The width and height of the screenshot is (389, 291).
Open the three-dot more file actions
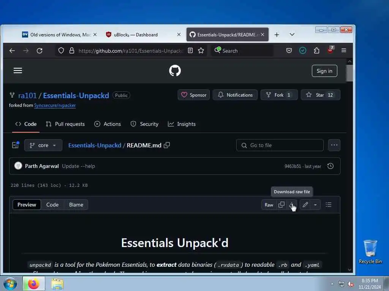pyautogui.click(x=334, y=145)
